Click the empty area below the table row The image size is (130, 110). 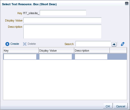click(x=65, y=80)
